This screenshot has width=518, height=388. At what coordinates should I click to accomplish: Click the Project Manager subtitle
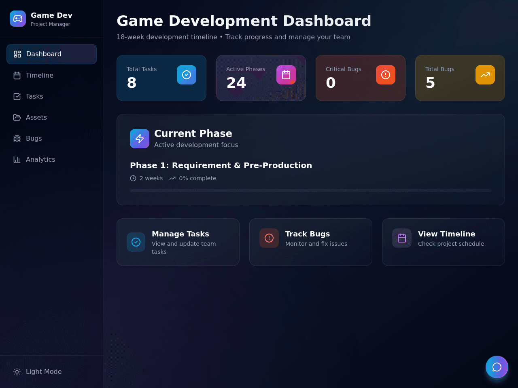point(51,24)
